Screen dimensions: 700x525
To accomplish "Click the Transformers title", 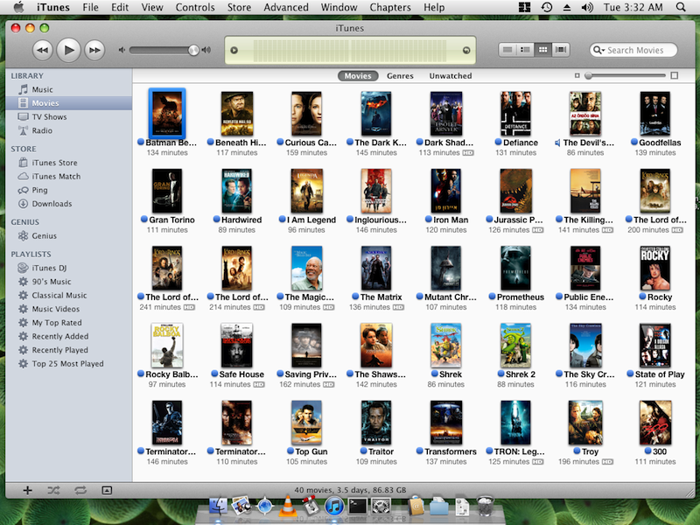I will [451, 451].
